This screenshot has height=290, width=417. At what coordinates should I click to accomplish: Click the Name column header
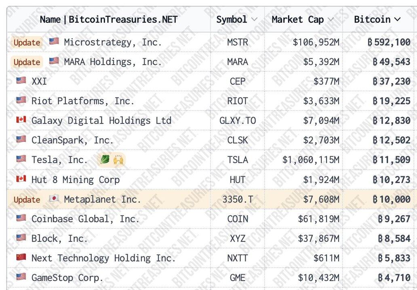click(x=108, y=19)
